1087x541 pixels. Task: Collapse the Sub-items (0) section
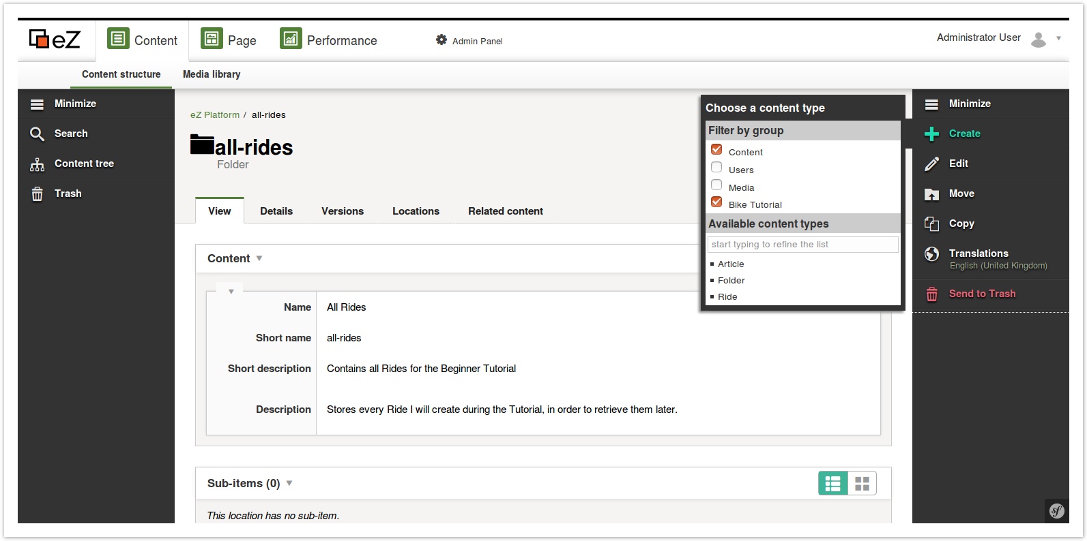click(x=289, y=484)
